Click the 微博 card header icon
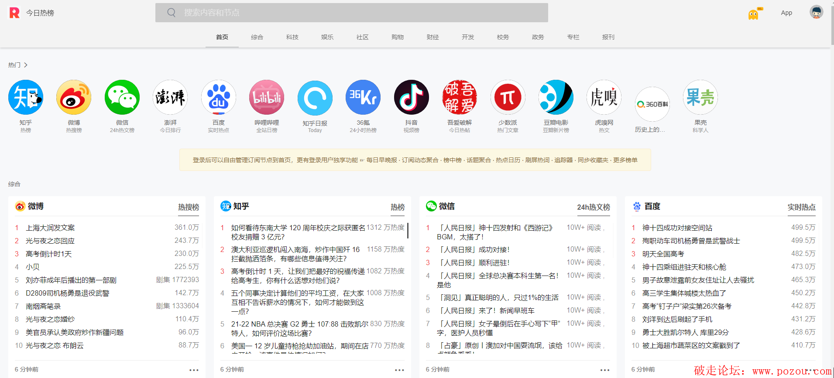 pos(20,206)
